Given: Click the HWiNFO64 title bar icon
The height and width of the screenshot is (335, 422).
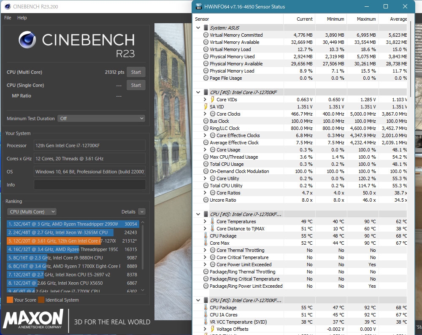Looking at the screenshot, I should click(x=199, y=6).
